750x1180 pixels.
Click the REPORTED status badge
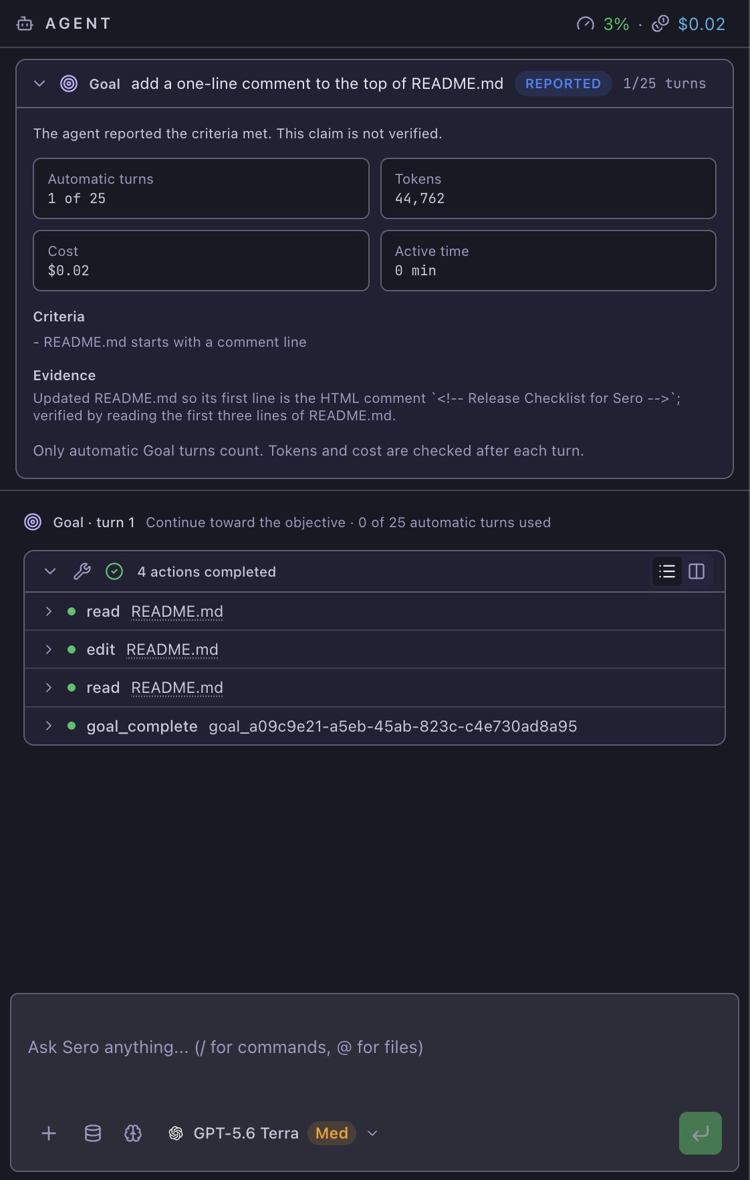tap(563, 84)
